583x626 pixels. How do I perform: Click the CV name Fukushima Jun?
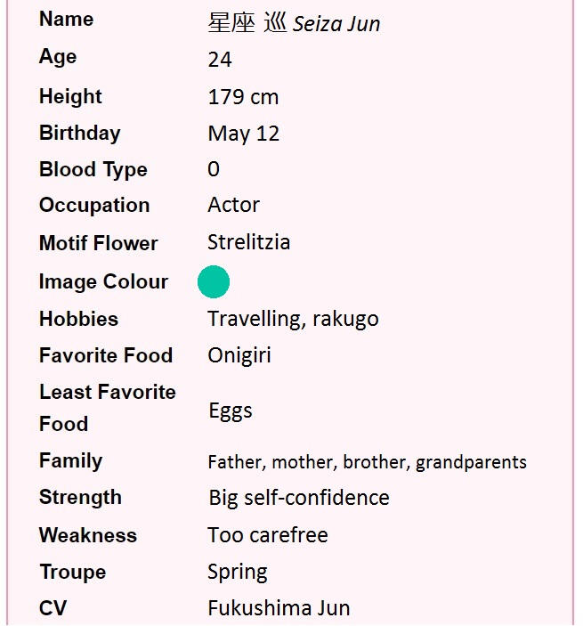click(x=279, y=608)
